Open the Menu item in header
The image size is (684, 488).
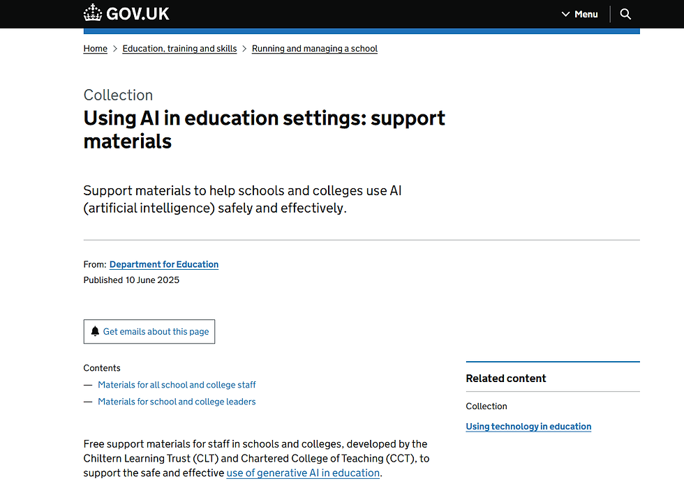click(586, 14)
